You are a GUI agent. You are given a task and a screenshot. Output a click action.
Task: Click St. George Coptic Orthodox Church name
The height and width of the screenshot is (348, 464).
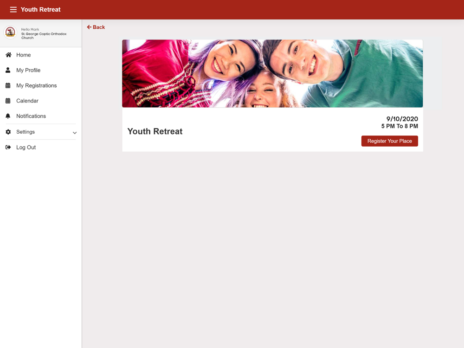(44, 36)
